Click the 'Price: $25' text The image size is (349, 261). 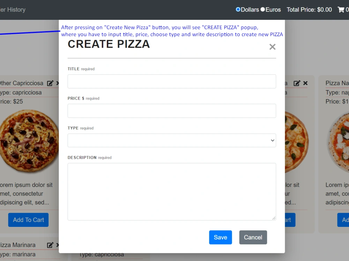click(x=12, y=101)
